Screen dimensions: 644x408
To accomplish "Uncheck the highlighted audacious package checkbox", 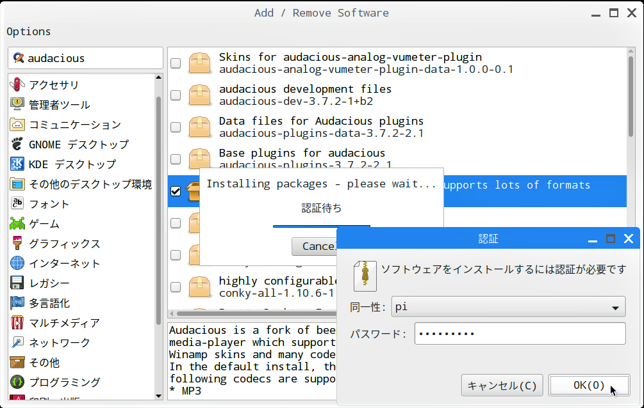I will 176,191.
